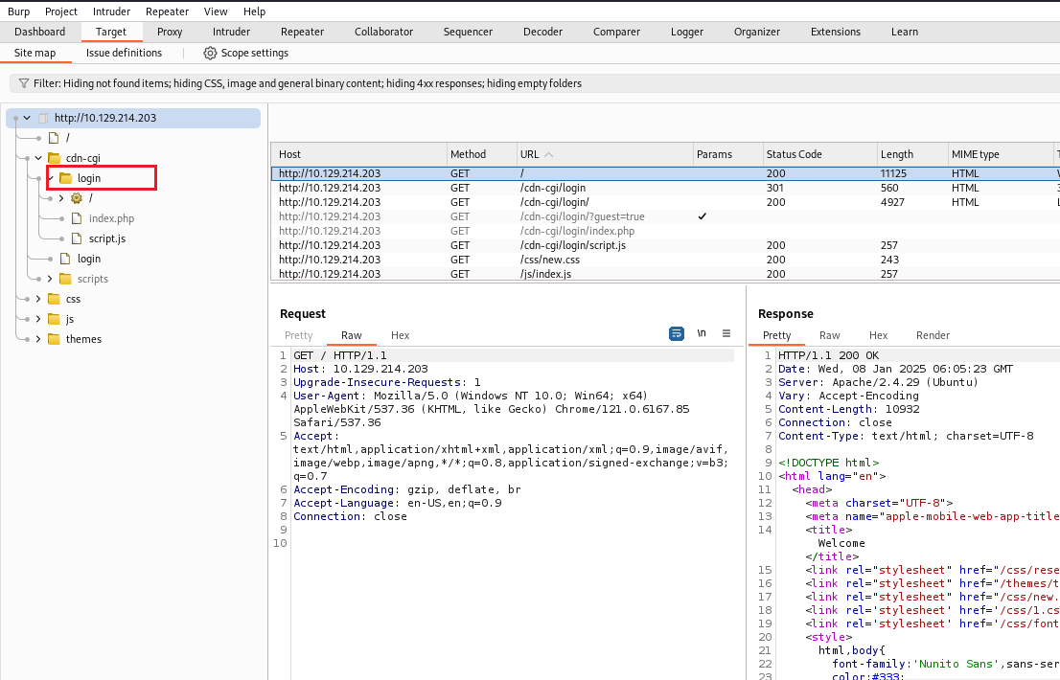Viewport: 1060px width, 680px height.
Task: Open the Request panel hamburger menu icon
Action: tap(726, 333)
